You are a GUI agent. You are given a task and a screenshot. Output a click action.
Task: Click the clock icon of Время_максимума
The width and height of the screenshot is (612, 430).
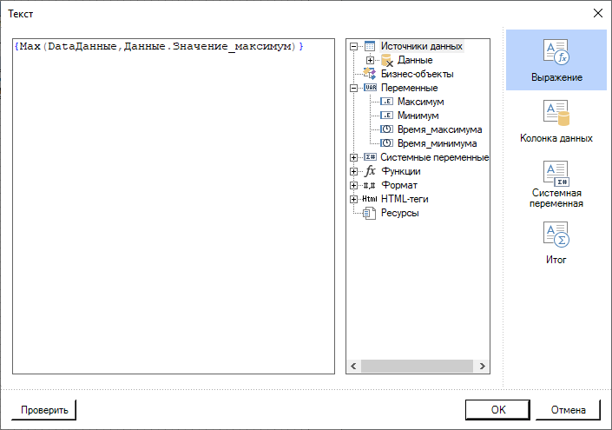tap(387, 129)
